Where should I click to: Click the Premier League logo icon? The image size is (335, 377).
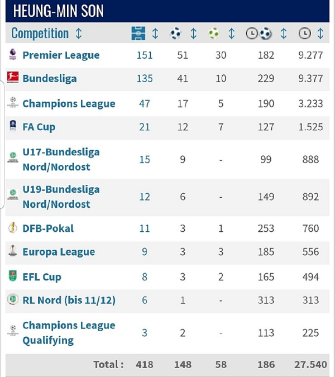pyautogui.click(x=12, y=55)
